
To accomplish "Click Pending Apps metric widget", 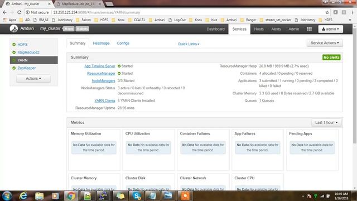I will [x=312, y=150].
